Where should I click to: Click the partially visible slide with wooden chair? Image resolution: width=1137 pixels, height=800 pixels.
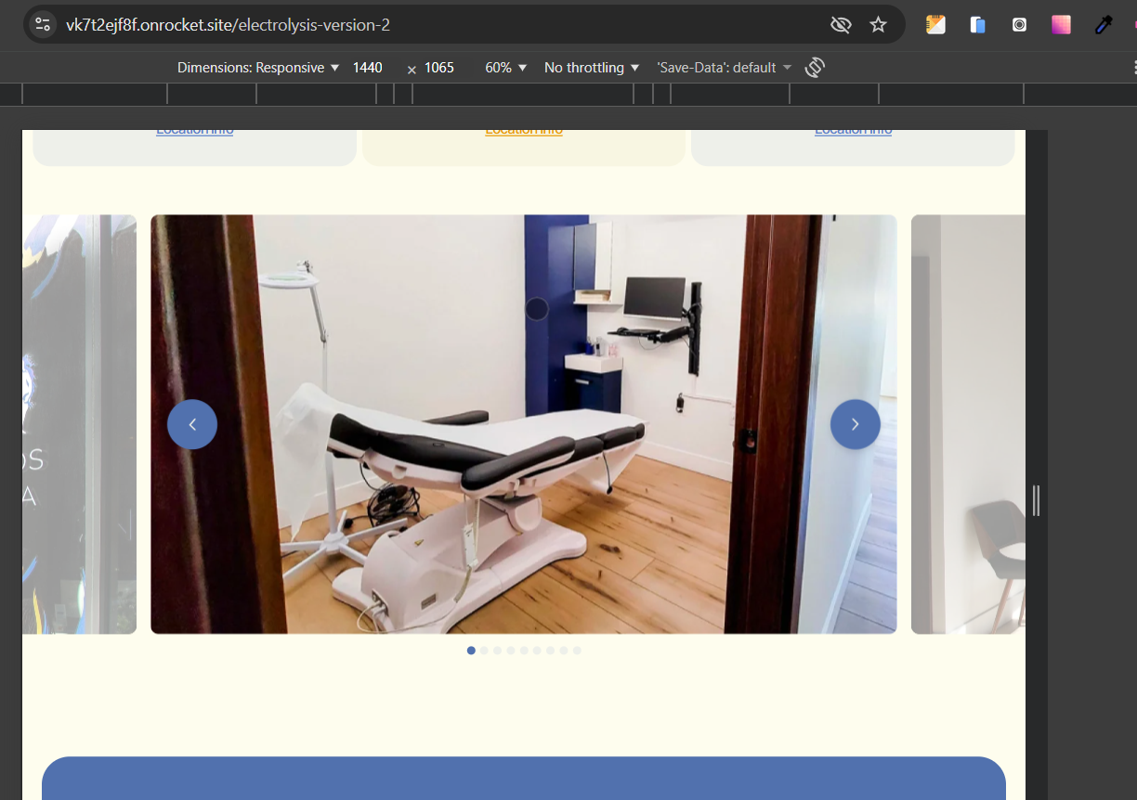click(968, 424)
